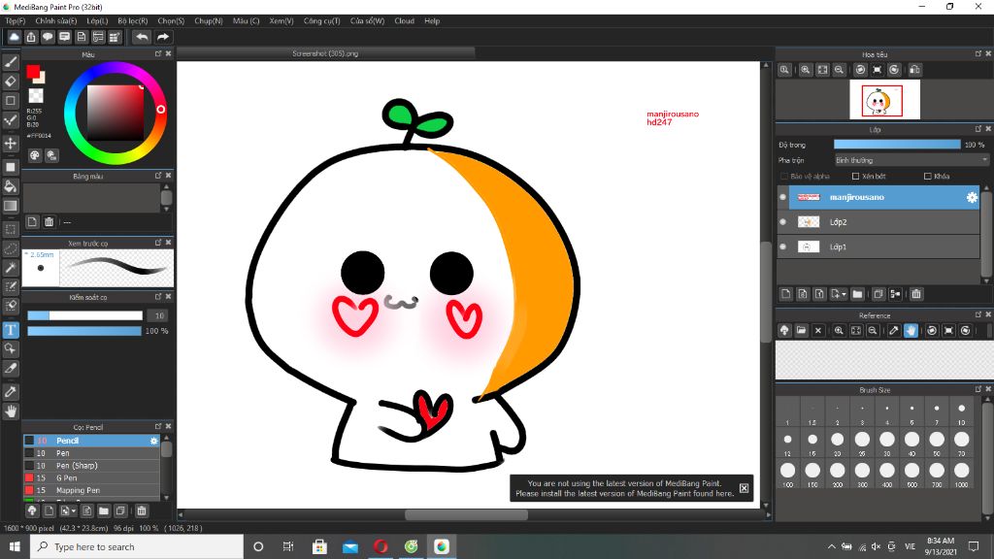Select the Brush tool in the left toolbar
994x559 pixels.
click(x=11, y=62)
